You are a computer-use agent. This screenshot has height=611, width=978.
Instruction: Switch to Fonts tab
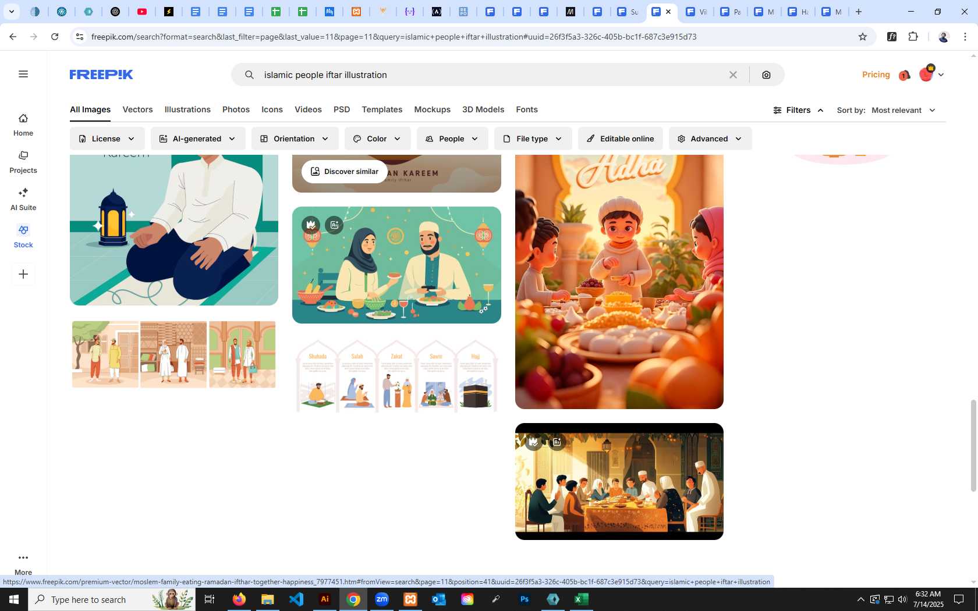527,109
